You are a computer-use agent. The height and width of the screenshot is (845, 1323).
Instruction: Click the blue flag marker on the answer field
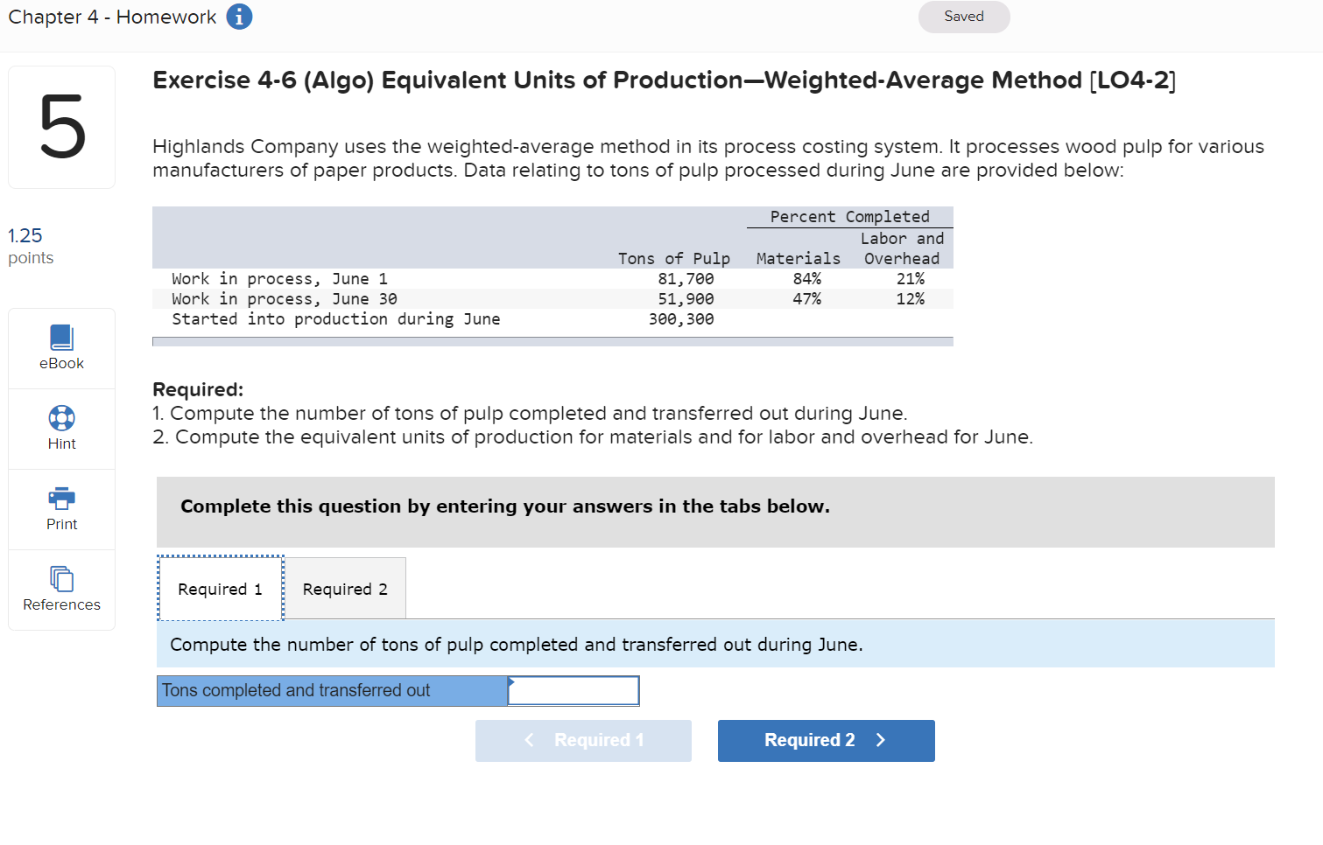coord(509,681)
